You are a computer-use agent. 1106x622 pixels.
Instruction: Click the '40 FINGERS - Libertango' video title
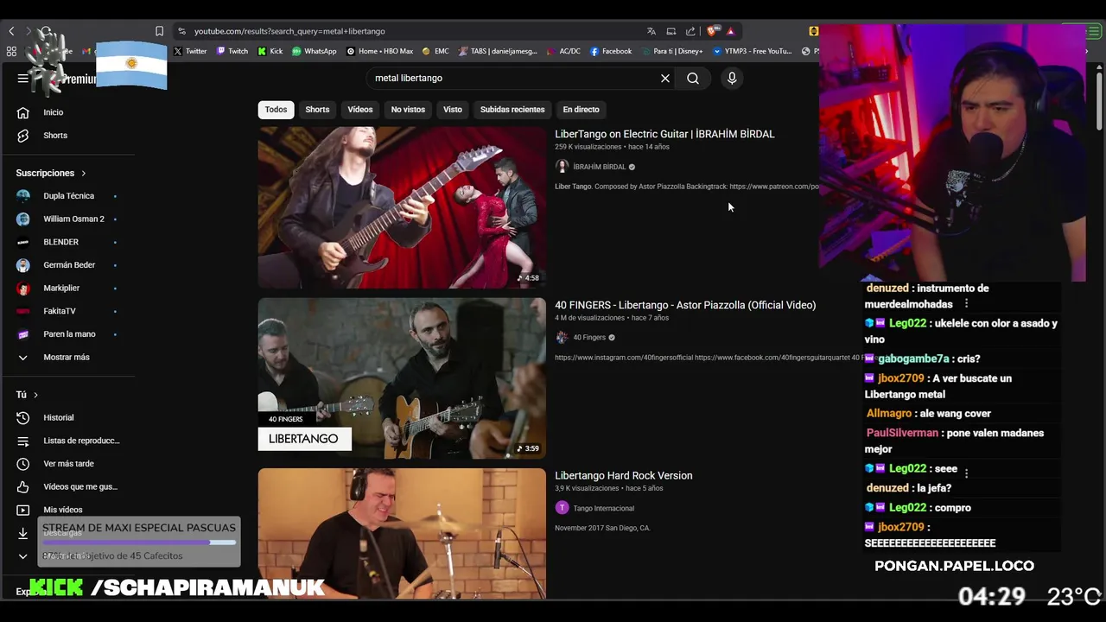click(685, 305)
